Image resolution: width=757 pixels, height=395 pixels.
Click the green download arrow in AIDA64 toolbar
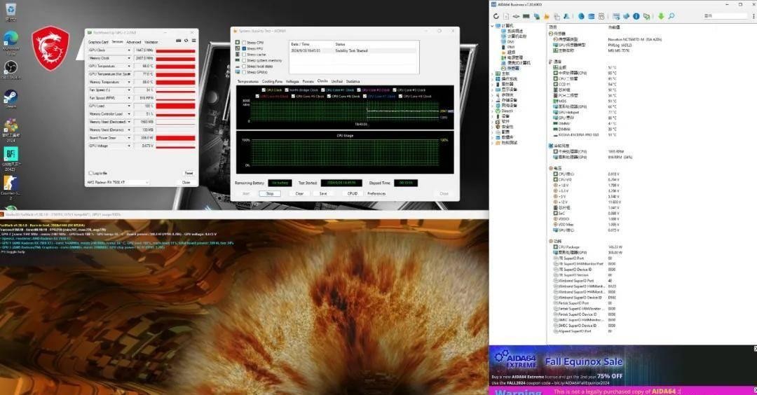pos(661,16)
